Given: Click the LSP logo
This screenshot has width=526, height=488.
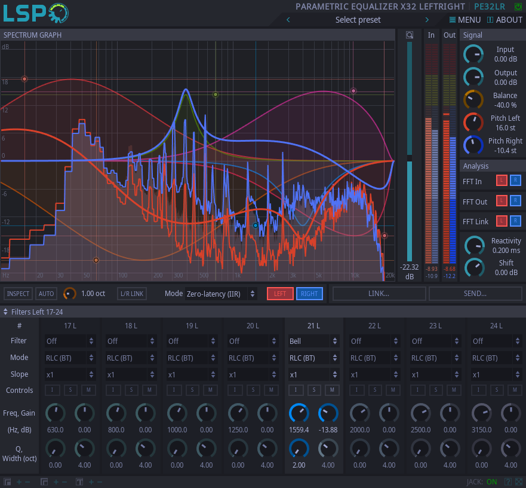Looking at the screenshot, I should point(36,13).
